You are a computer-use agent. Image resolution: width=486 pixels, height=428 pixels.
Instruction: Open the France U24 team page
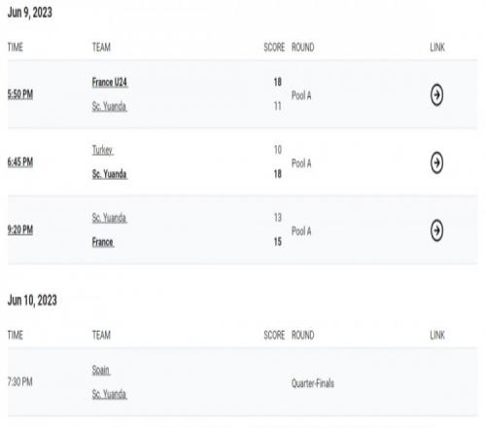[x=110, y=82]
